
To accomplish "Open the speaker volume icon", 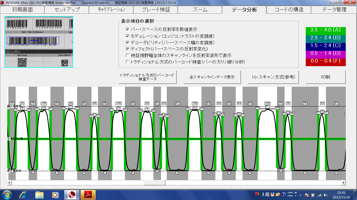I will pos(325,195).
